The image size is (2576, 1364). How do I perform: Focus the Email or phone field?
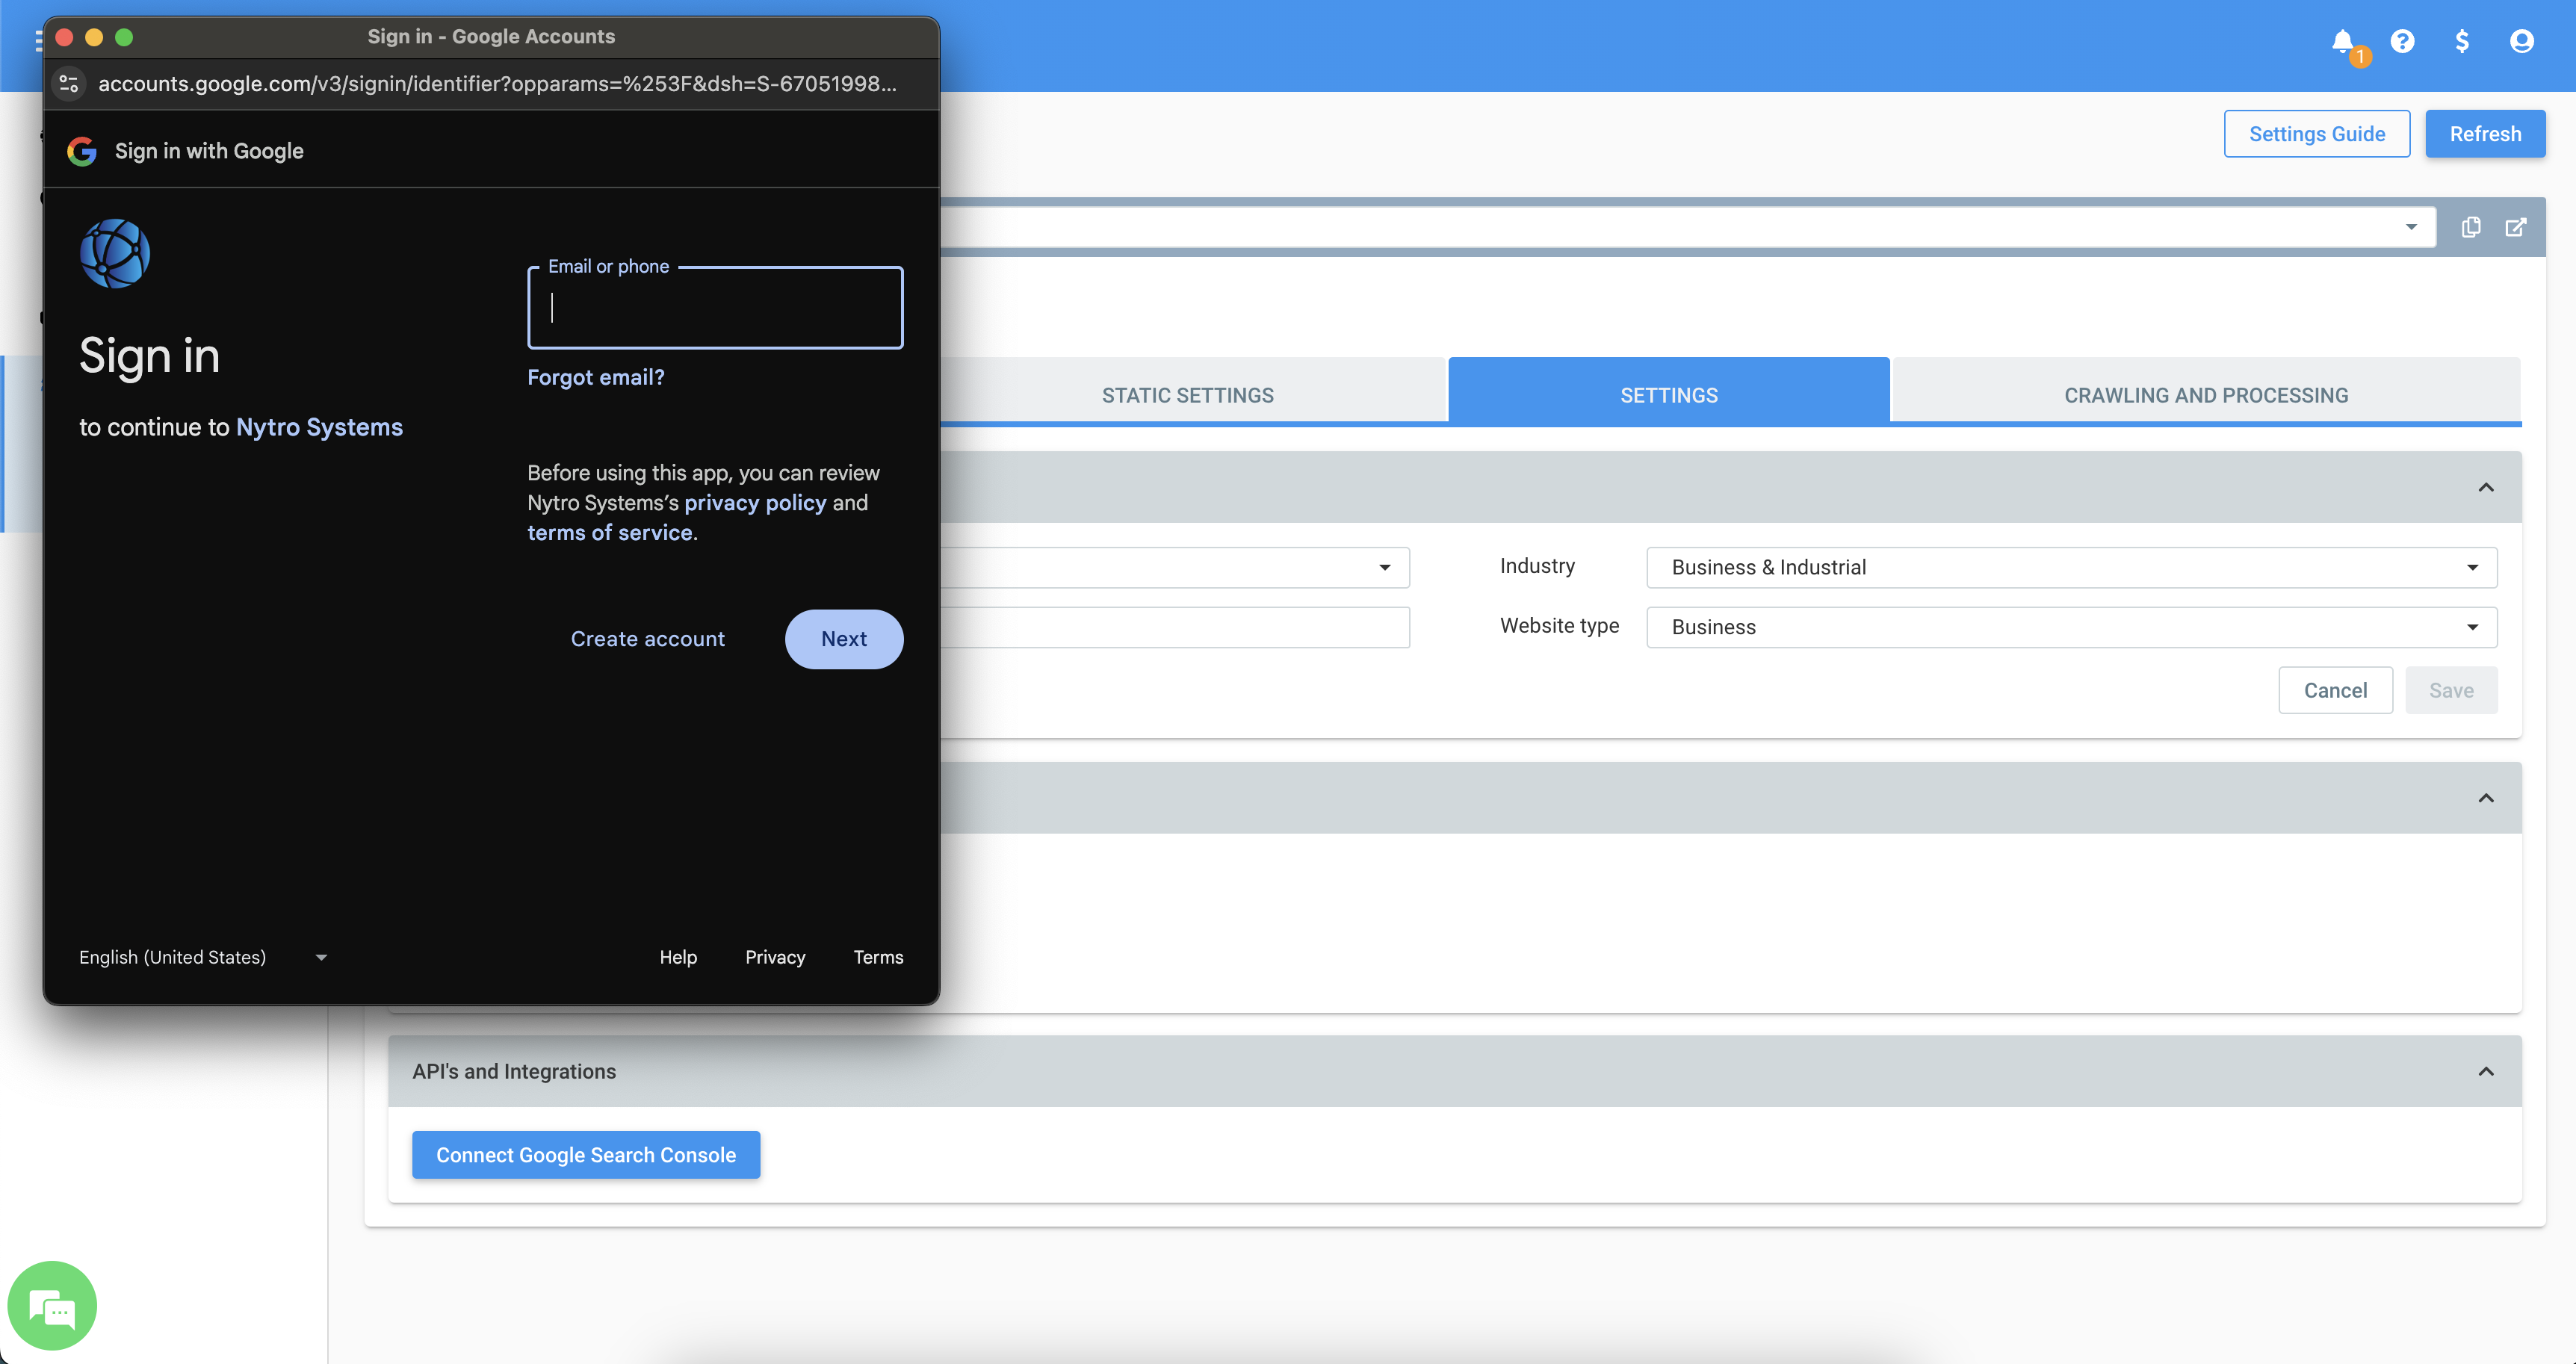[715, 308]
